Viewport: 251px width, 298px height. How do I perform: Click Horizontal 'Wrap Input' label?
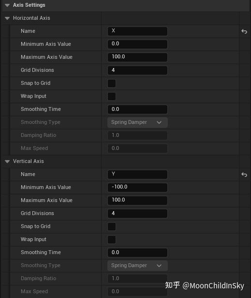33,96
